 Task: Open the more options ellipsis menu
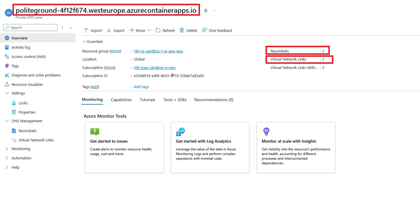click(x=215, y=10)
